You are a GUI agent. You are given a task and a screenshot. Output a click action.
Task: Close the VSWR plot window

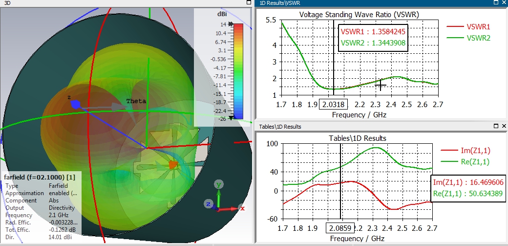(x=504, y=2)
